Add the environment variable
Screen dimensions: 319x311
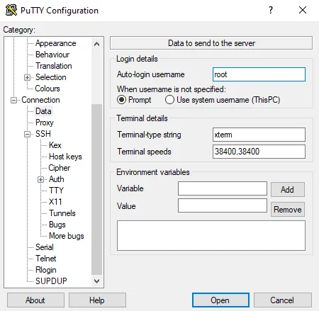click(x=288, y=189)
